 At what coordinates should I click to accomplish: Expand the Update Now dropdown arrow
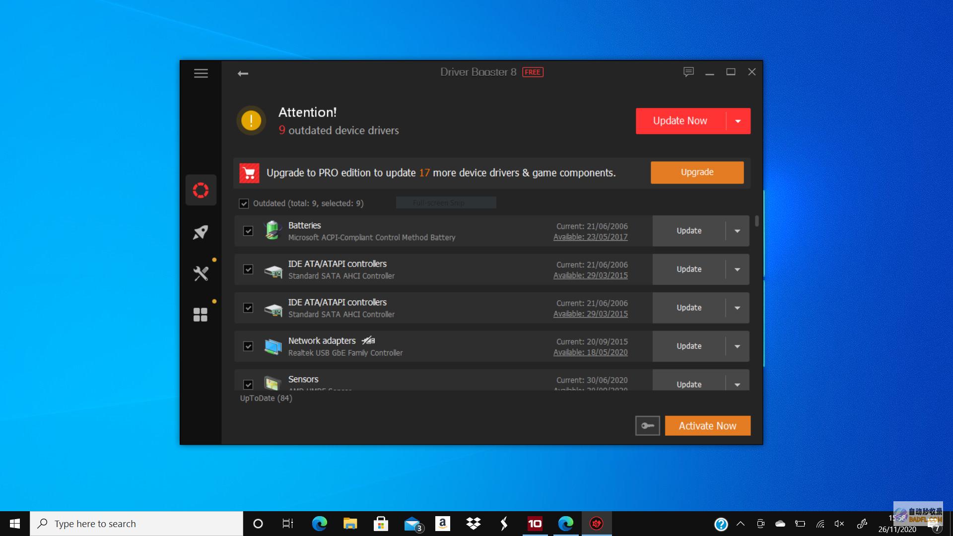[738, 121]
